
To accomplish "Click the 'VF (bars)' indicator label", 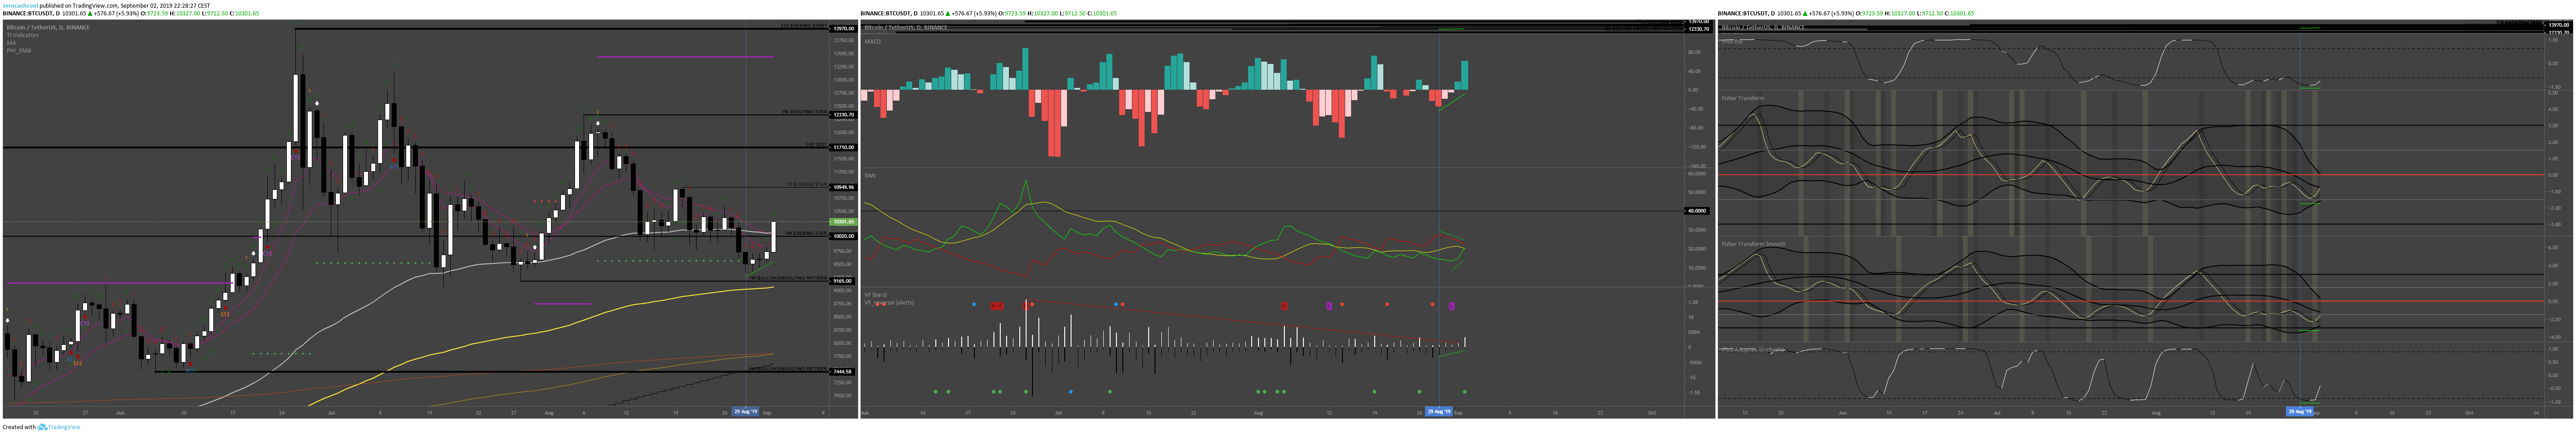I will (876, 295).
